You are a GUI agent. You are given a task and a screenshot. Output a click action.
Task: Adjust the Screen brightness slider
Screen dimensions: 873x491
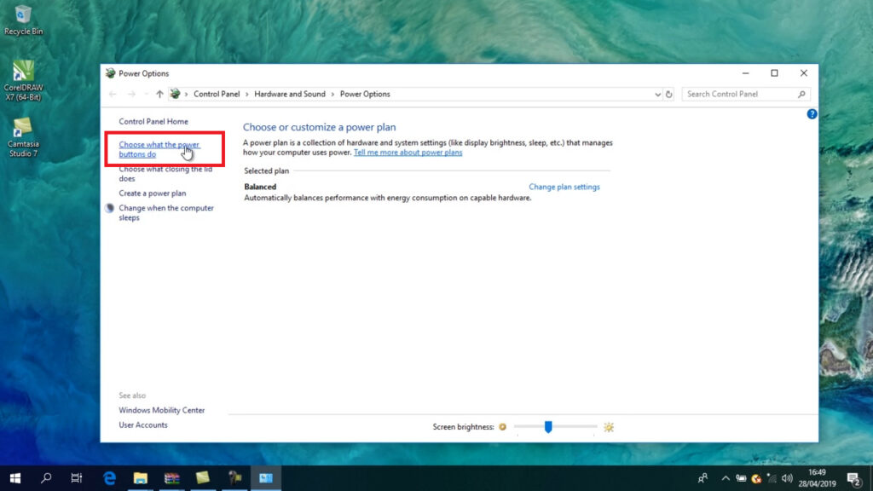[x=548, y=426]
